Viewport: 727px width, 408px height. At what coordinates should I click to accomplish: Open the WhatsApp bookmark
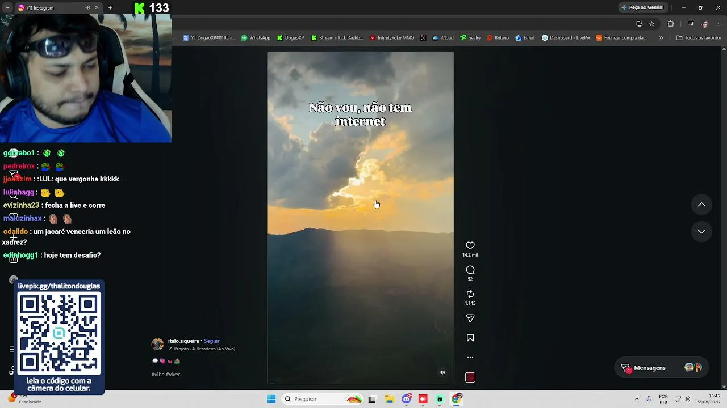click(256, 38)
